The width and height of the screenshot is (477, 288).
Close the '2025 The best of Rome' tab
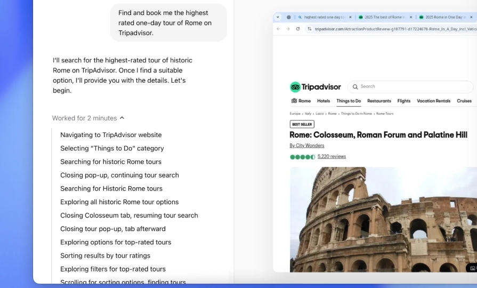[x=411, y=17]
